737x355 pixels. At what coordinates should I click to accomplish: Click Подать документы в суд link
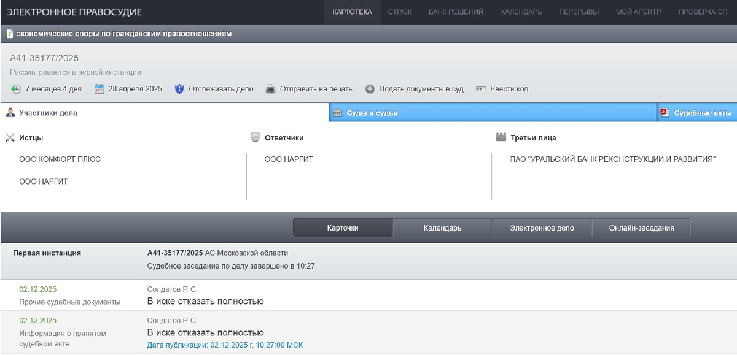421,89
